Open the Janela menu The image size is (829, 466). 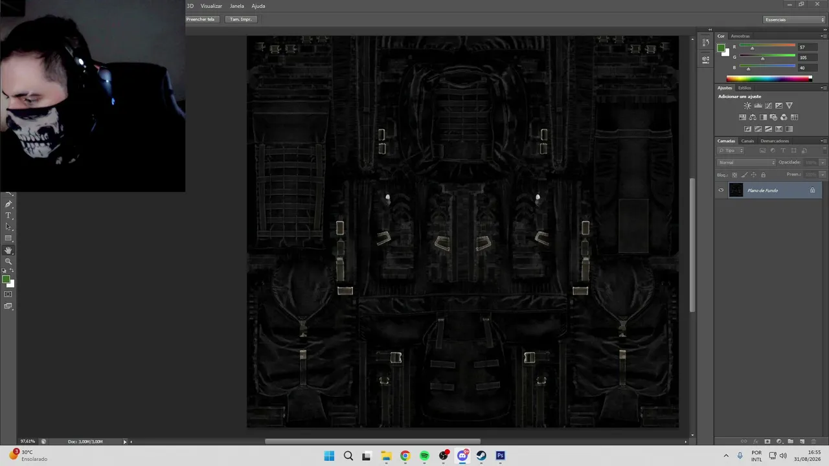(237, 6)
